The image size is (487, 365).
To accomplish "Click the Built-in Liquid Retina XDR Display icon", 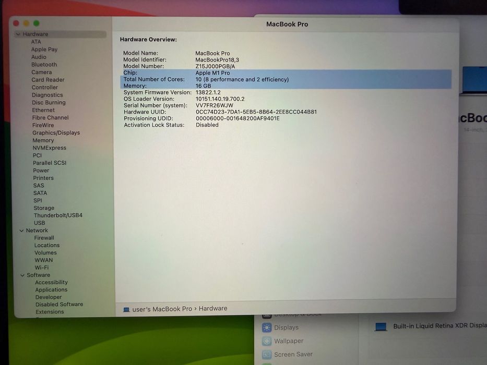I will (381, 327).
